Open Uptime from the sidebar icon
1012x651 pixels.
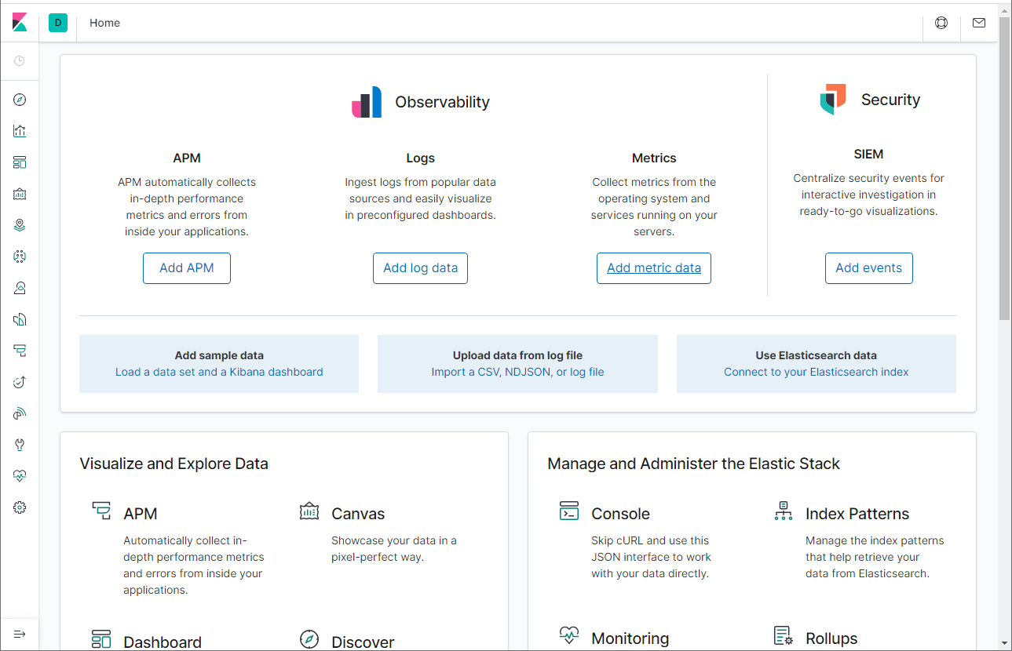[20, 382]
